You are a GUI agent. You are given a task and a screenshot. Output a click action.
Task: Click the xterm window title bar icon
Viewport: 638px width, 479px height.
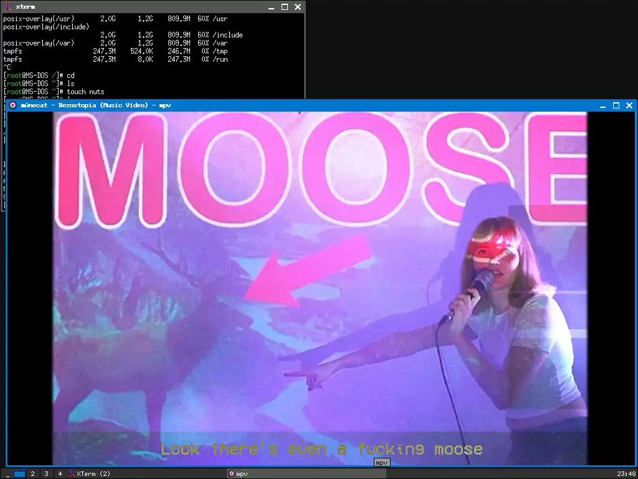(x=7, y=6)
